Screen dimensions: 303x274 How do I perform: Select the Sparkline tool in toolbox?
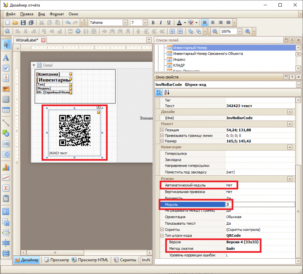coord(6,178)
